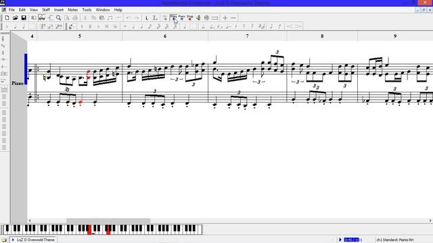Click measure number 8 in ruler
This screenshot has width=433, height=243.
pos(322,36)
